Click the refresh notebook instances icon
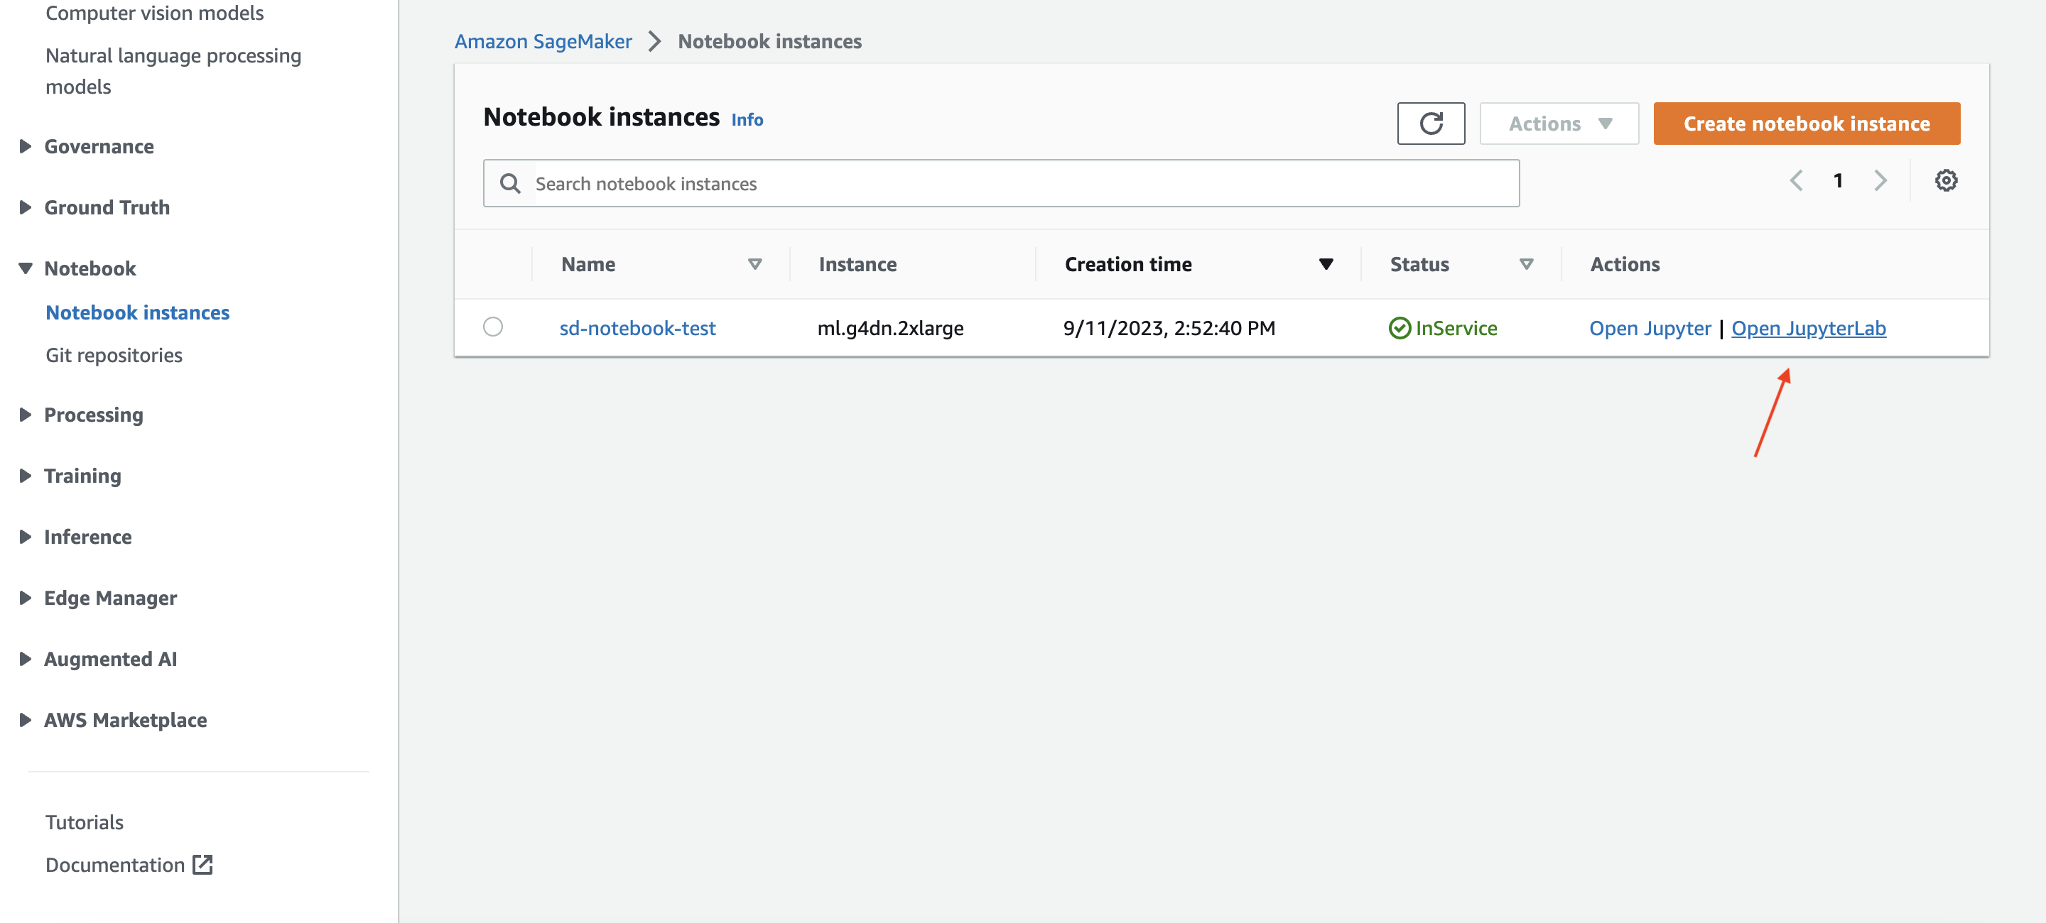 pyautogui.click(x=1431, y=124)
